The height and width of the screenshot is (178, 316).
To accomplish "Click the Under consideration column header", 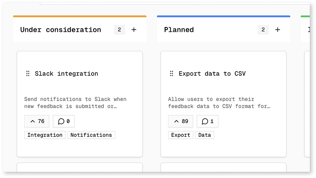I will [61, 30].
